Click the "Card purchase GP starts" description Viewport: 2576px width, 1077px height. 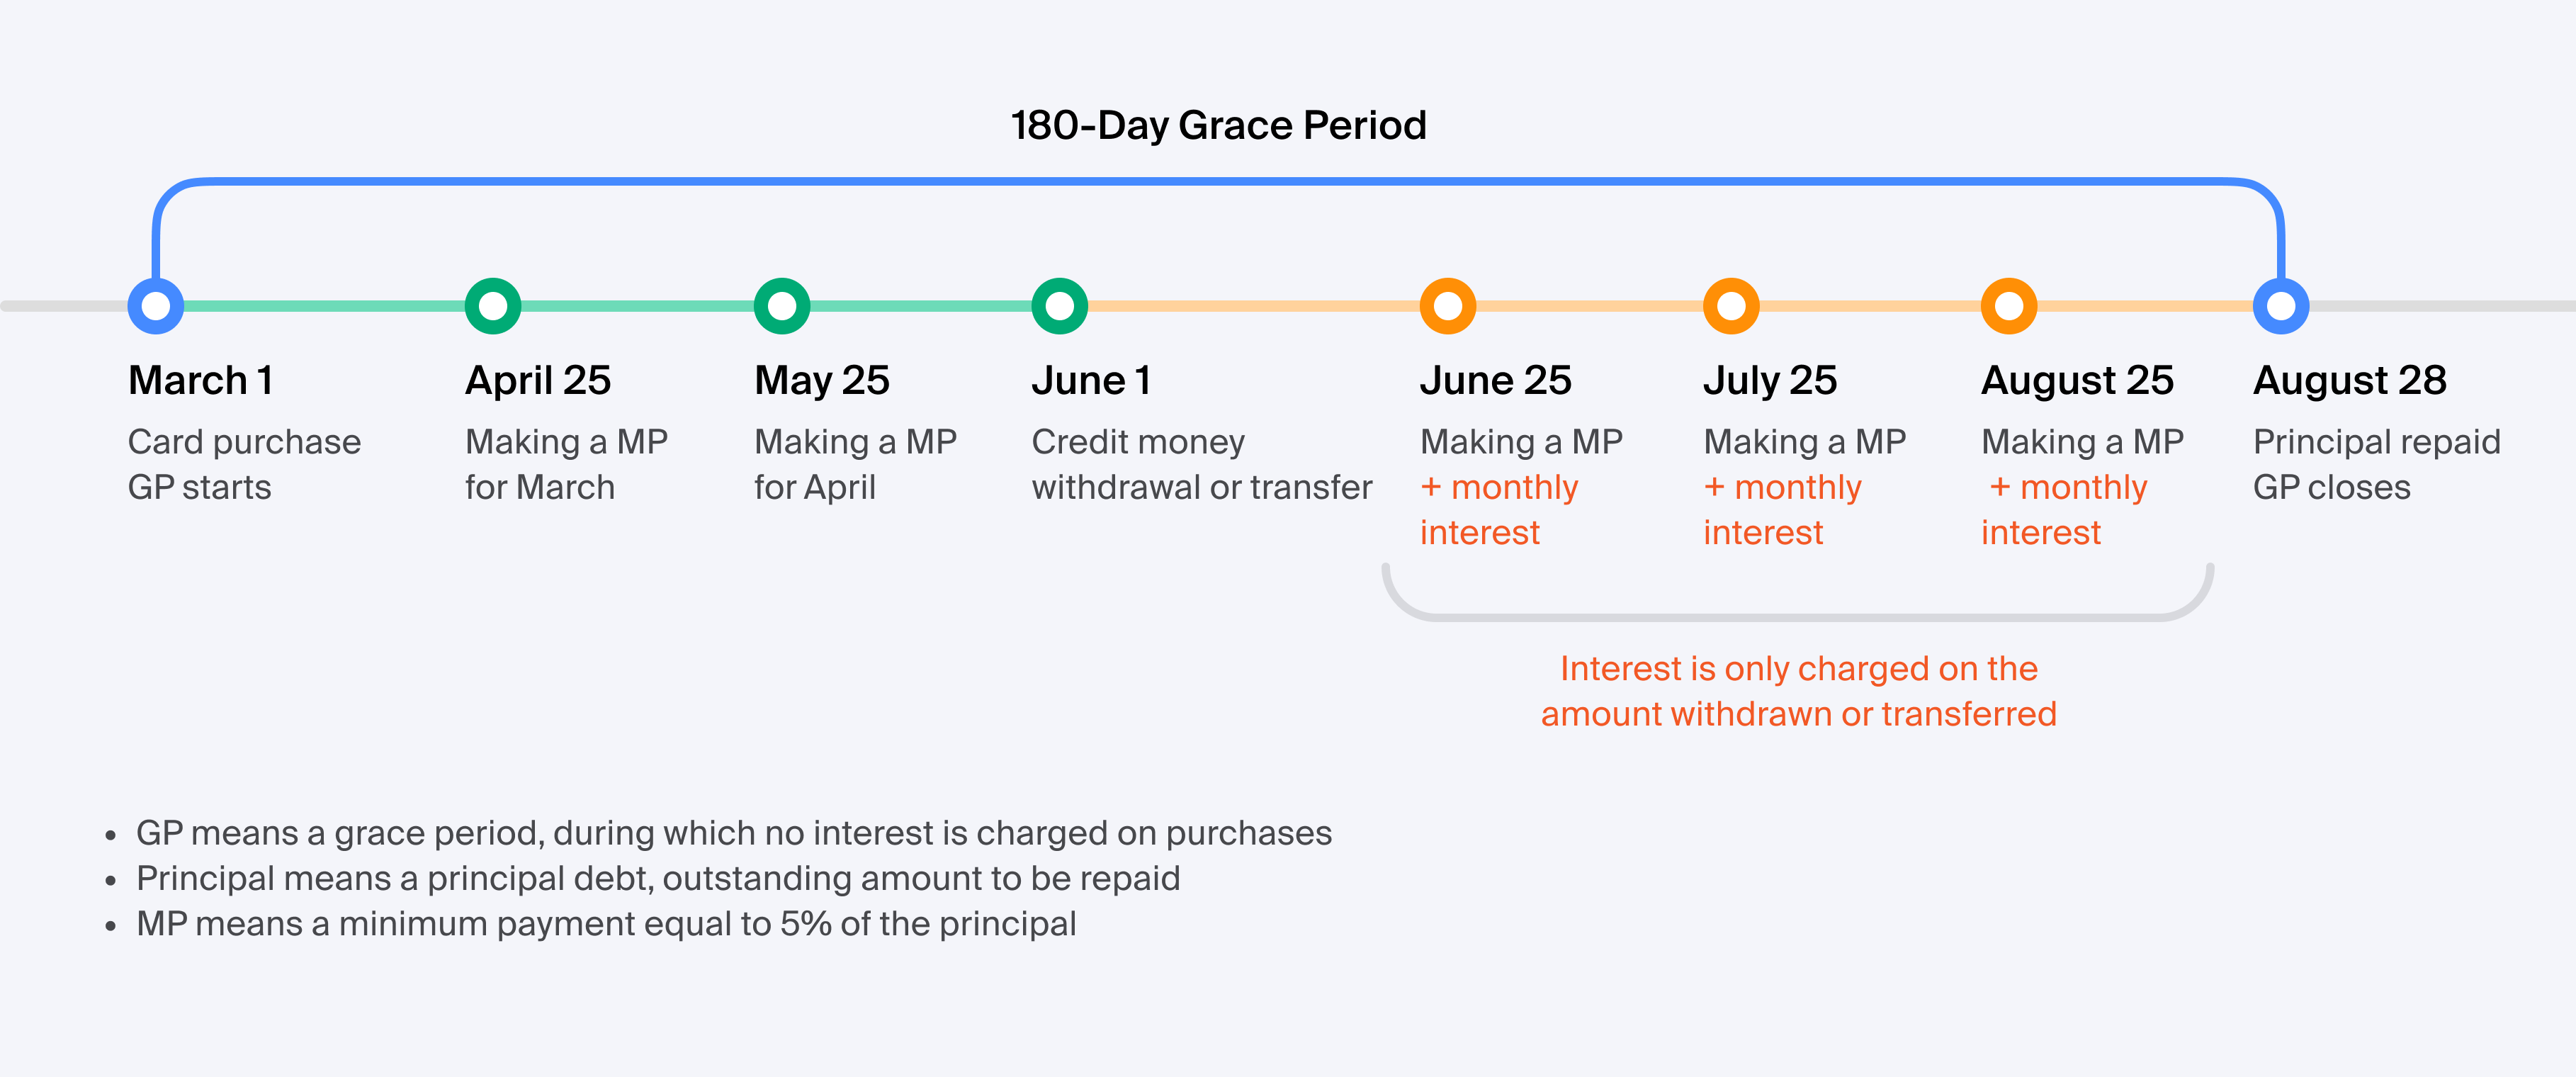pyautogui.click(x=244, y=464)
